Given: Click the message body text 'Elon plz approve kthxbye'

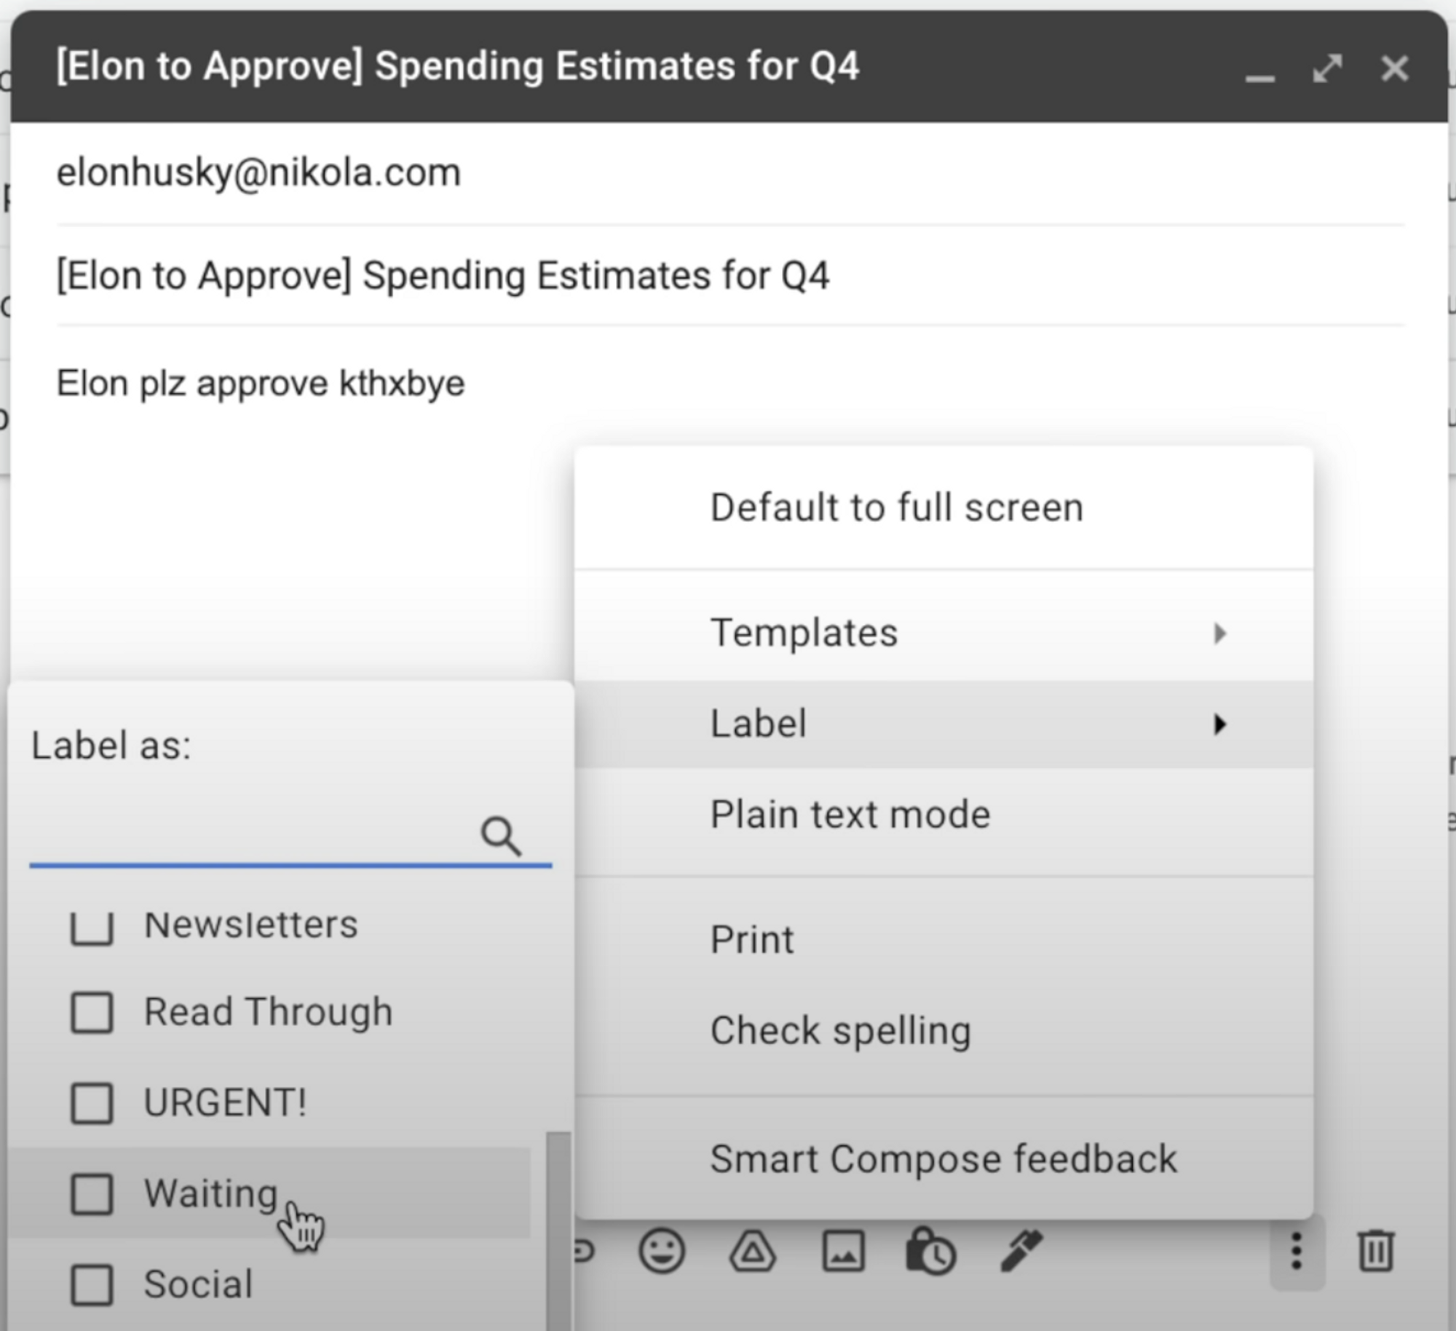Looking at the screenshot, I should pos(261,384).
